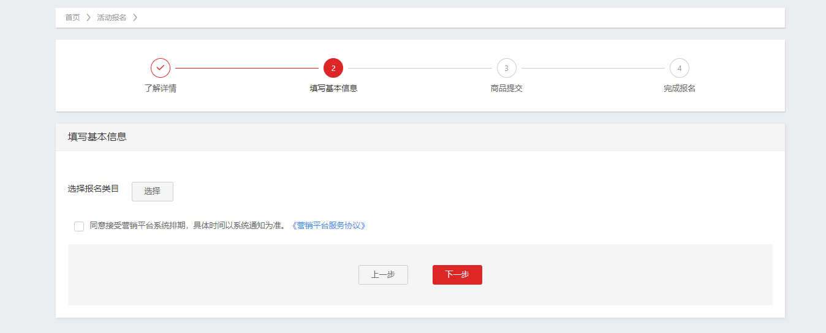Click the chevron after 活动报名 breadcrumb
The image size is (826, 333).
click(x=135, y=18)
